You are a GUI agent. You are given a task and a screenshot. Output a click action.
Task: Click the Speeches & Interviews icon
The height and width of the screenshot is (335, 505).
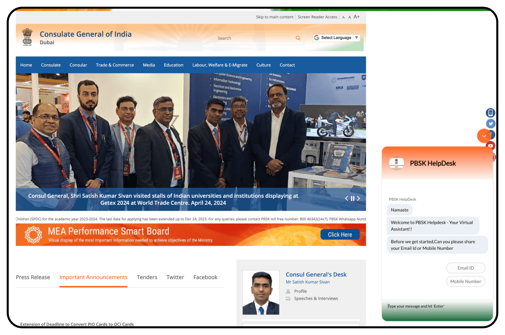click(289, 298)
